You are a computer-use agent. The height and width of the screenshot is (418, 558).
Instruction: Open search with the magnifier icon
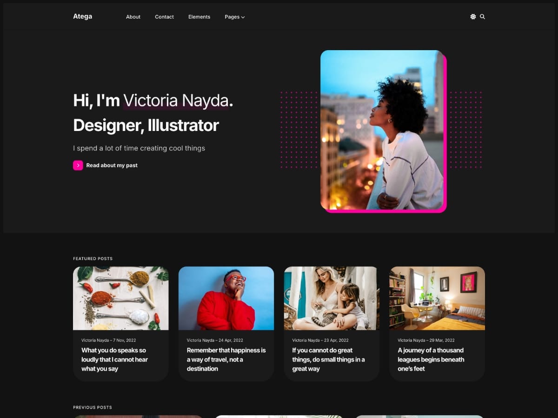click(x=482, y=17)
